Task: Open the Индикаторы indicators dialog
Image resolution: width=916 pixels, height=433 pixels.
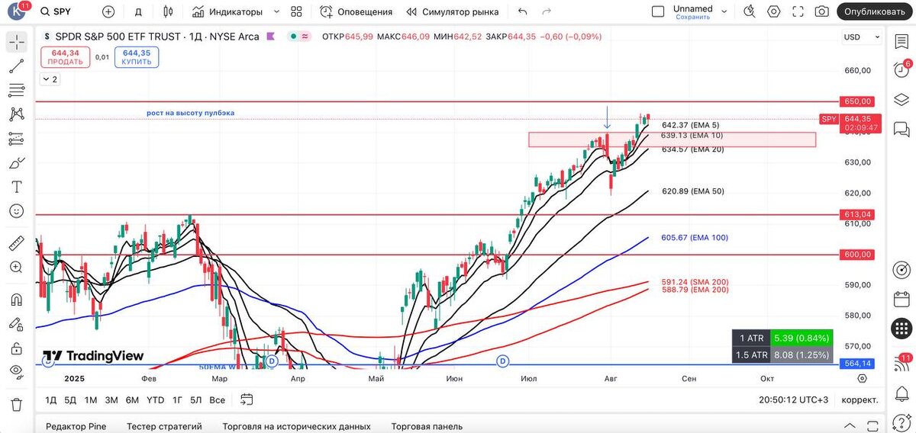Action: pyautogui.click(x=227, y=11)
